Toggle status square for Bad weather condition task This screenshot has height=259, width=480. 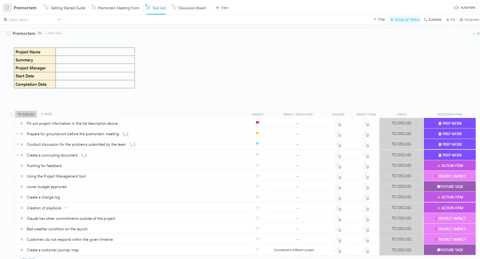[22, 229]
